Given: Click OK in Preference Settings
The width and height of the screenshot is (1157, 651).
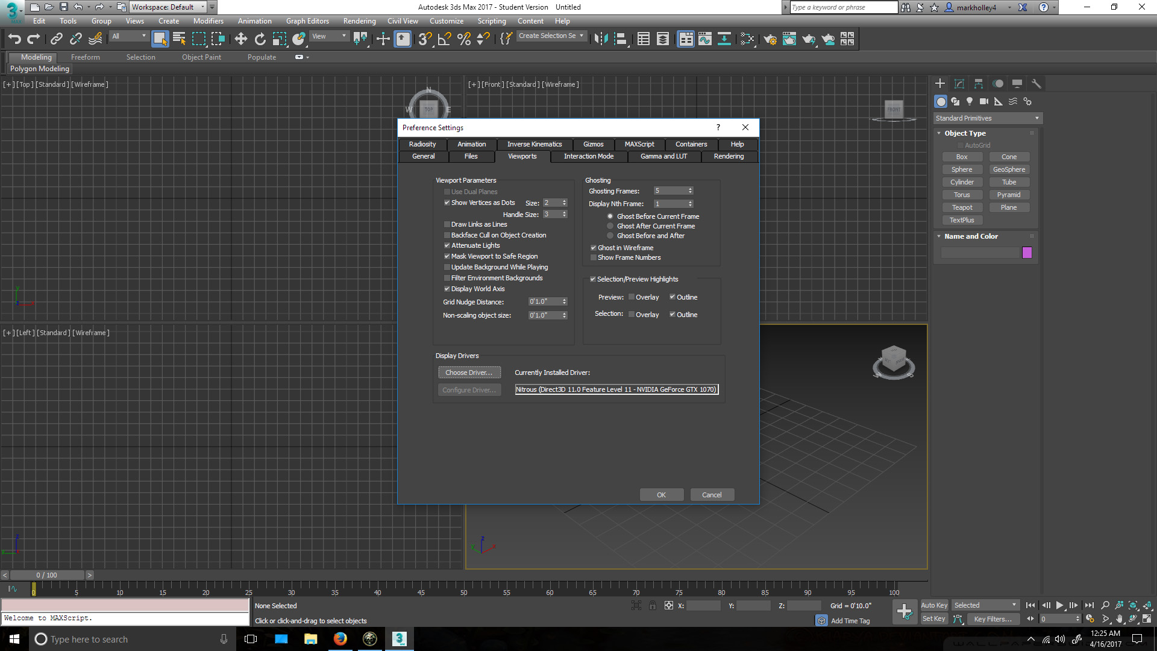Looking at the screenshot, I should 662,495.
